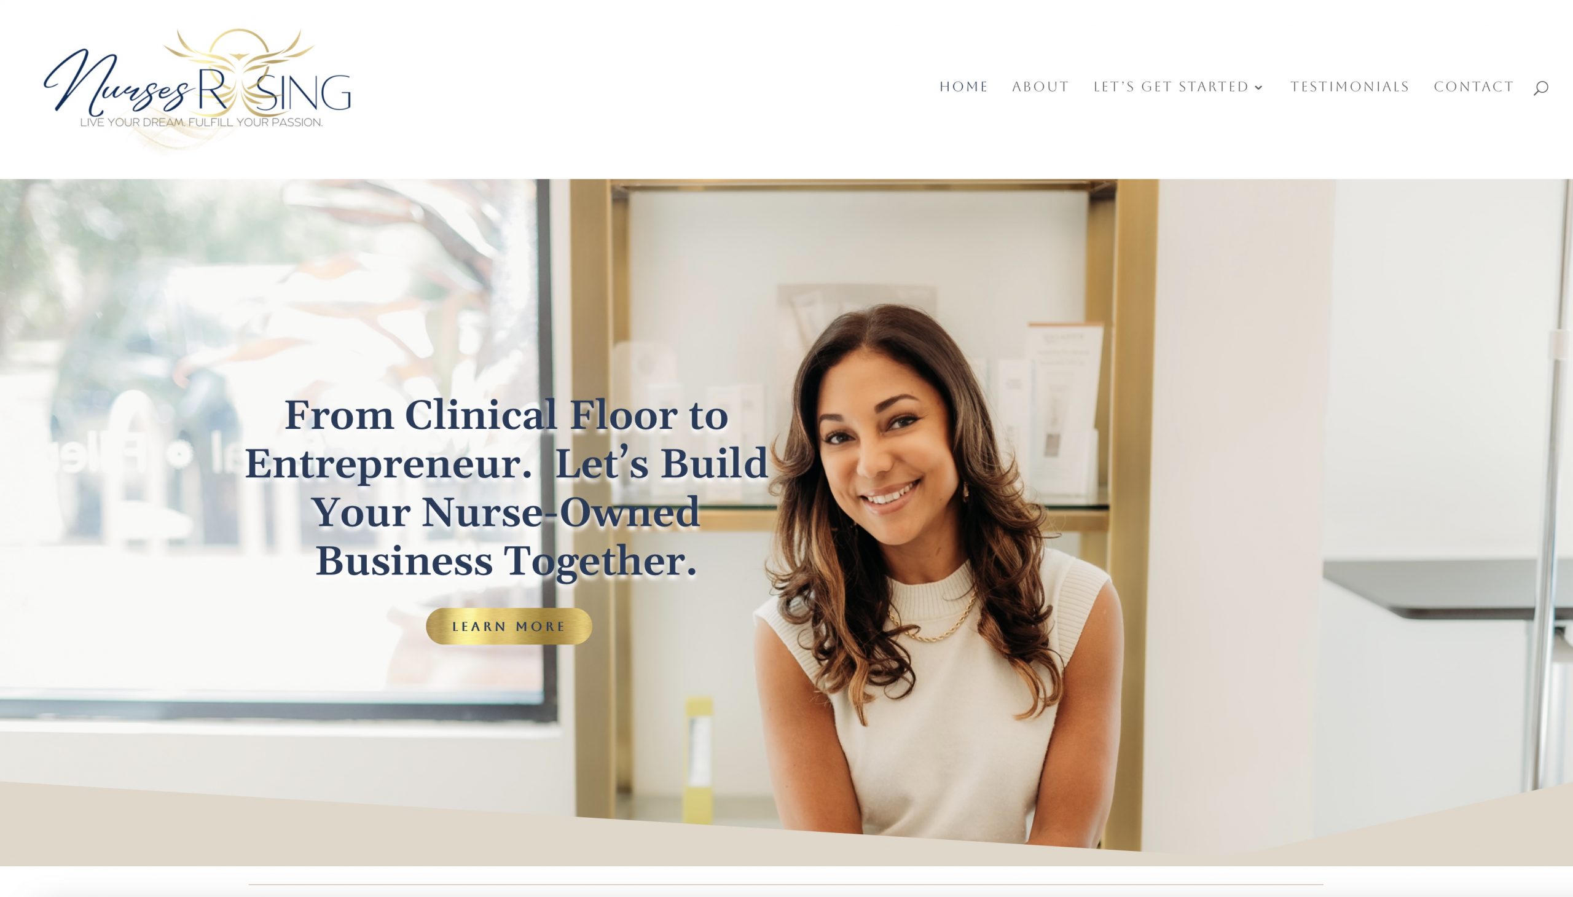Click the gold Learn More button
Image resolution: width=1573 pixels, height=897 pixels.
509,626
